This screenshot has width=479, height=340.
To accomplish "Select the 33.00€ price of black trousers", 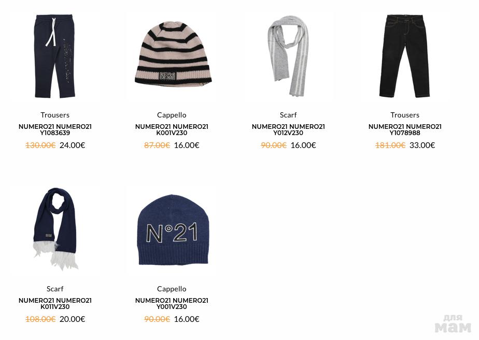I will [x=422, y=145].
